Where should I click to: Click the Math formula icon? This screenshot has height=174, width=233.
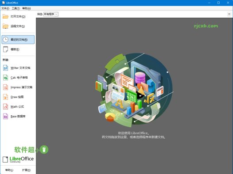pos(5,106)
